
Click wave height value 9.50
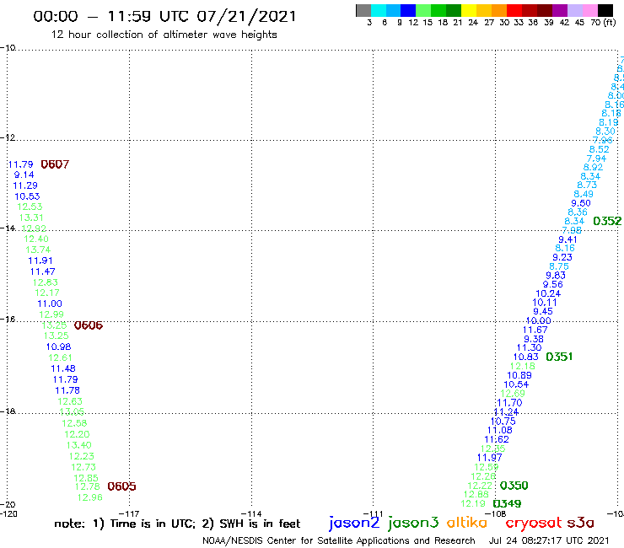click(581, 203)
